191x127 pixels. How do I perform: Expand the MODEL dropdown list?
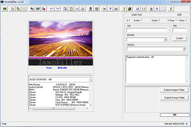point(184,49)
